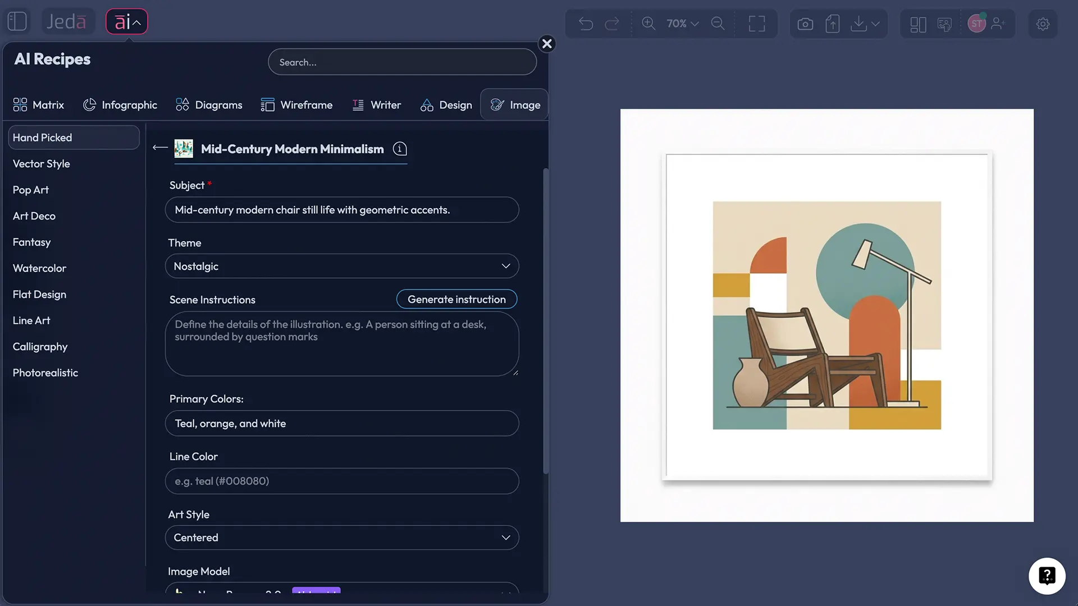Open the 70% zoom level dropdown
Screen dimensions: 1078x606
[682, 24]
